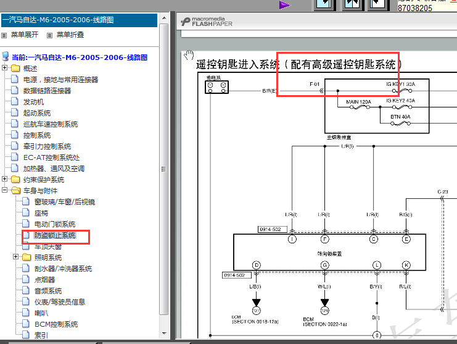Image resolution: width=457 pixels, height=344 pixels.
Task: Open the BCM控制系统 page
Action: point(56,324)
